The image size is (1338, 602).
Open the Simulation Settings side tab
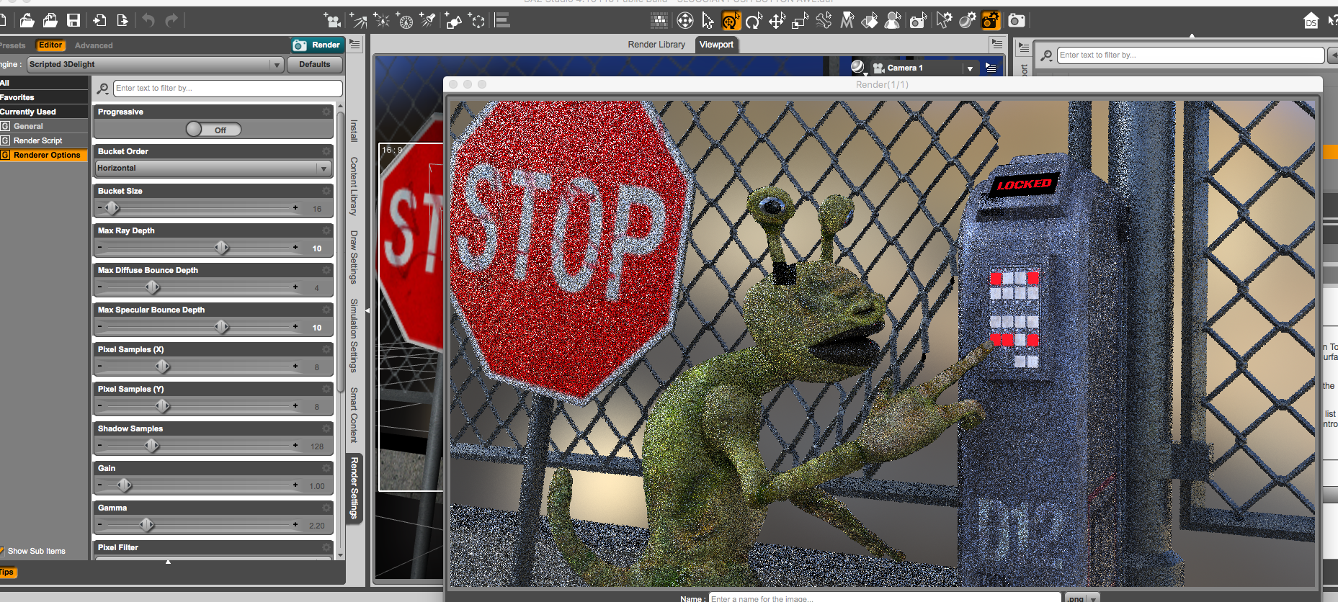pos(354,336)
